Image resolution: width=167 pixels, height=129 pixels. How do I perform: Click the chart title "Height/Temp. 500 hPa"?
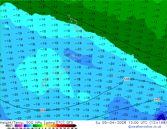pos(21,123)
